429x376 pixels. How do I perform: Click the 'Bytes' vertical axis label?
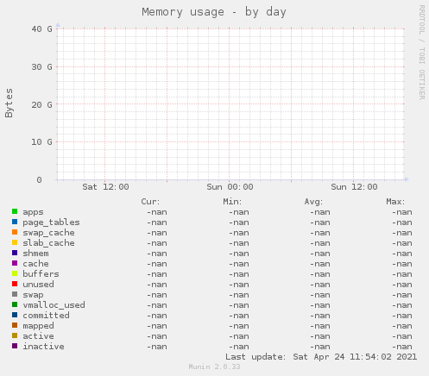pos(9,103)
